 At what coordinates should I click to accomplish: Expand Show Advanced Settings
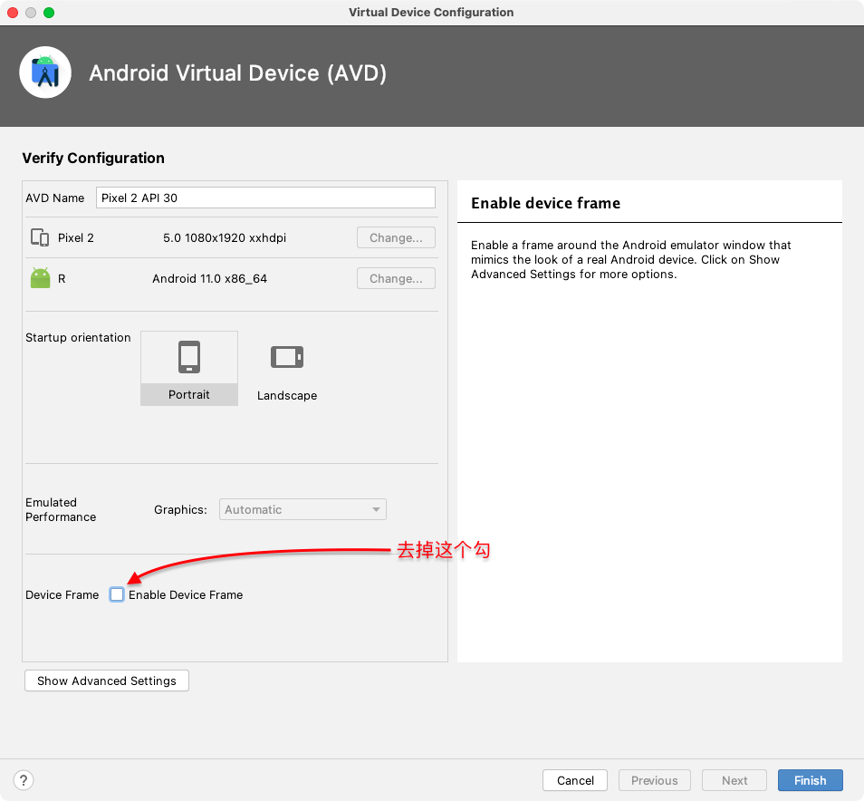pyautogui.click(x=107, y=680)
